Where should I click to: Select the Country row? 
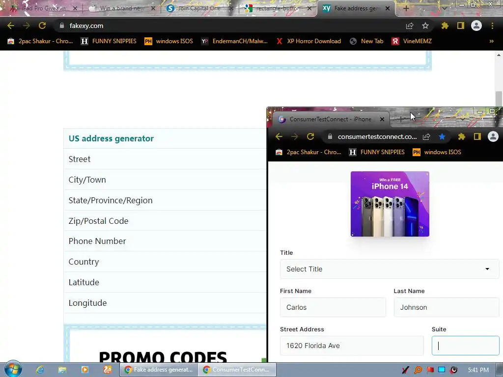165,262
